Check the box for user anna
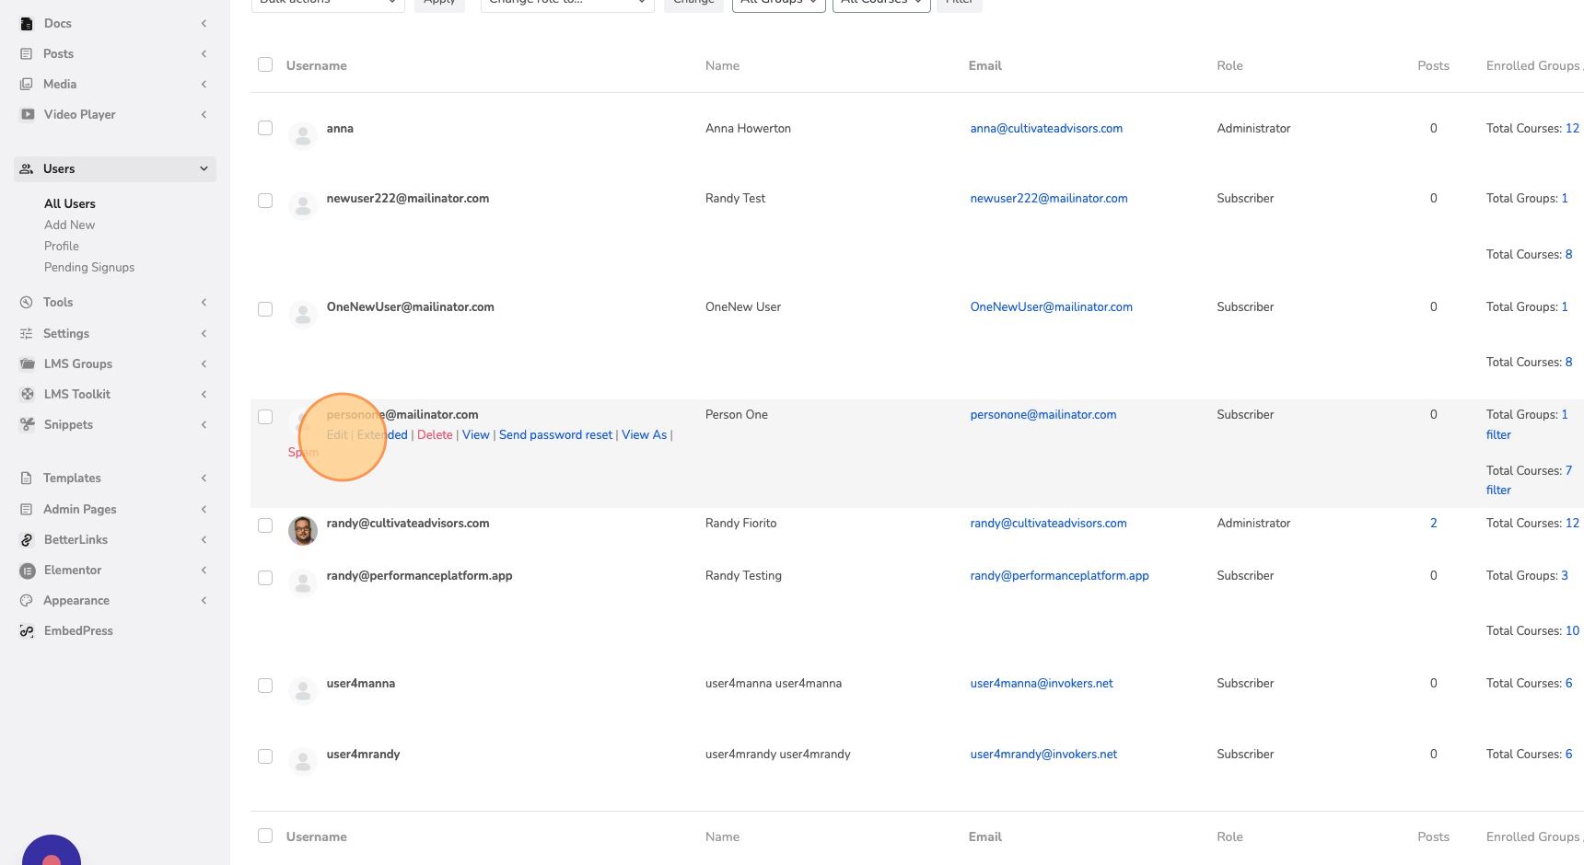This screenshot has height=865, width=1584. 265,128
